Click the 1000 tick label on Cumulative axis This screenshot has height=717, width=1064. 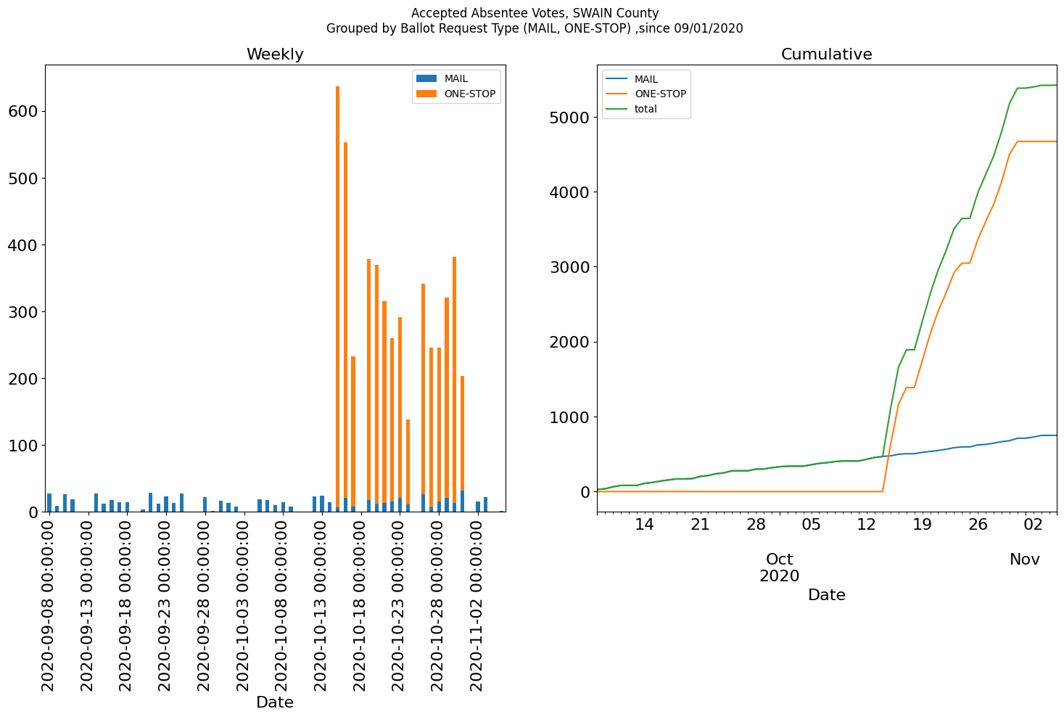coord(571,417)
